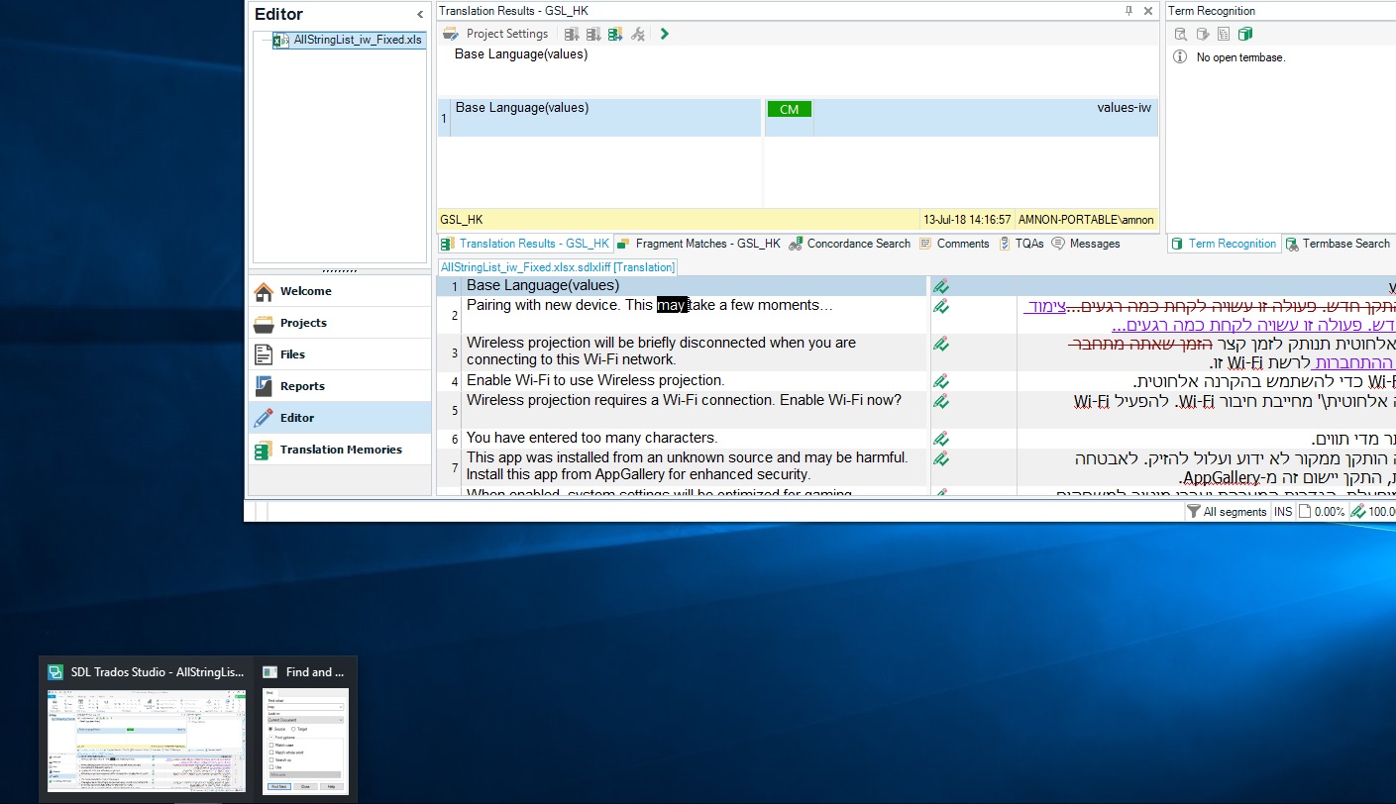
Task: Open the TQAs tab
Action: point(1021,244)
